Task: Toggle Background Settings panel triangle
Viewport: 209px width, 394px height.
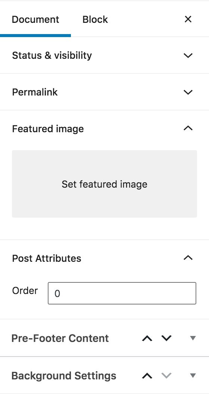Action: [193, 376]
